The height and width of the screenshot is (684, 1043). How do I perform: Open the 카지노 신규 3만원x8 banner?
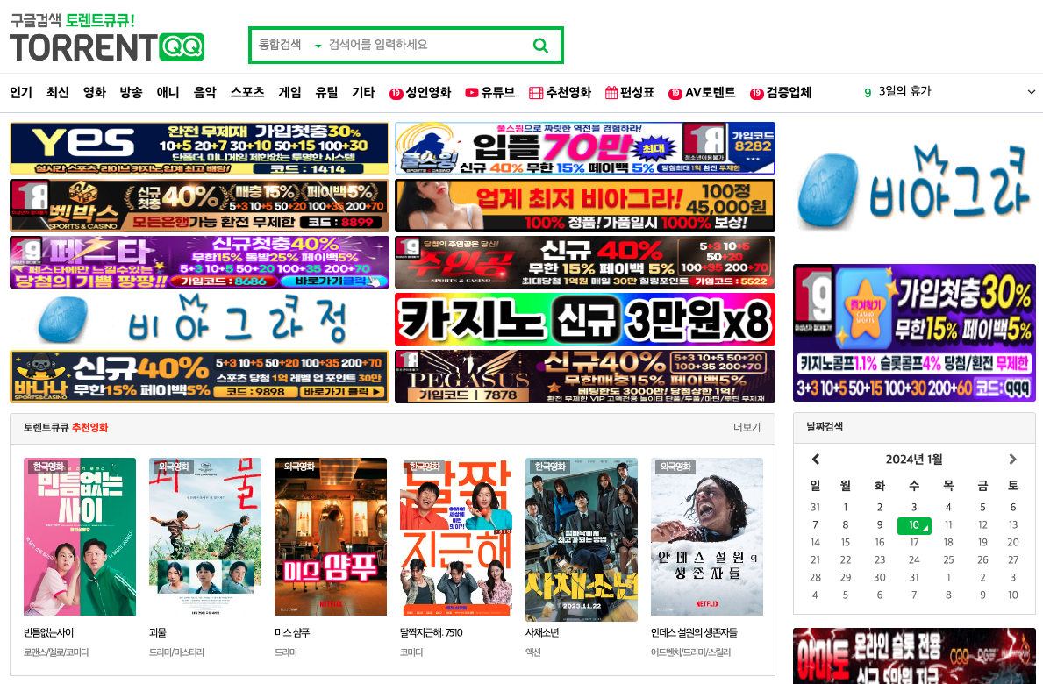(x=585, y=319)
